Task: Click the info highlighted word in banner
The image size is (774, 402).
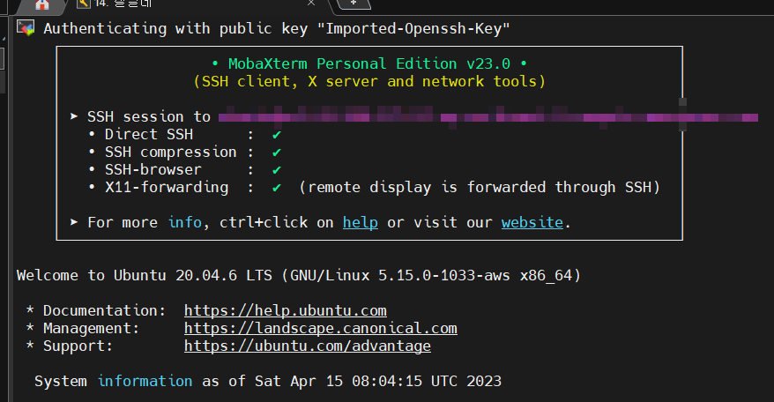Action: 185,223
